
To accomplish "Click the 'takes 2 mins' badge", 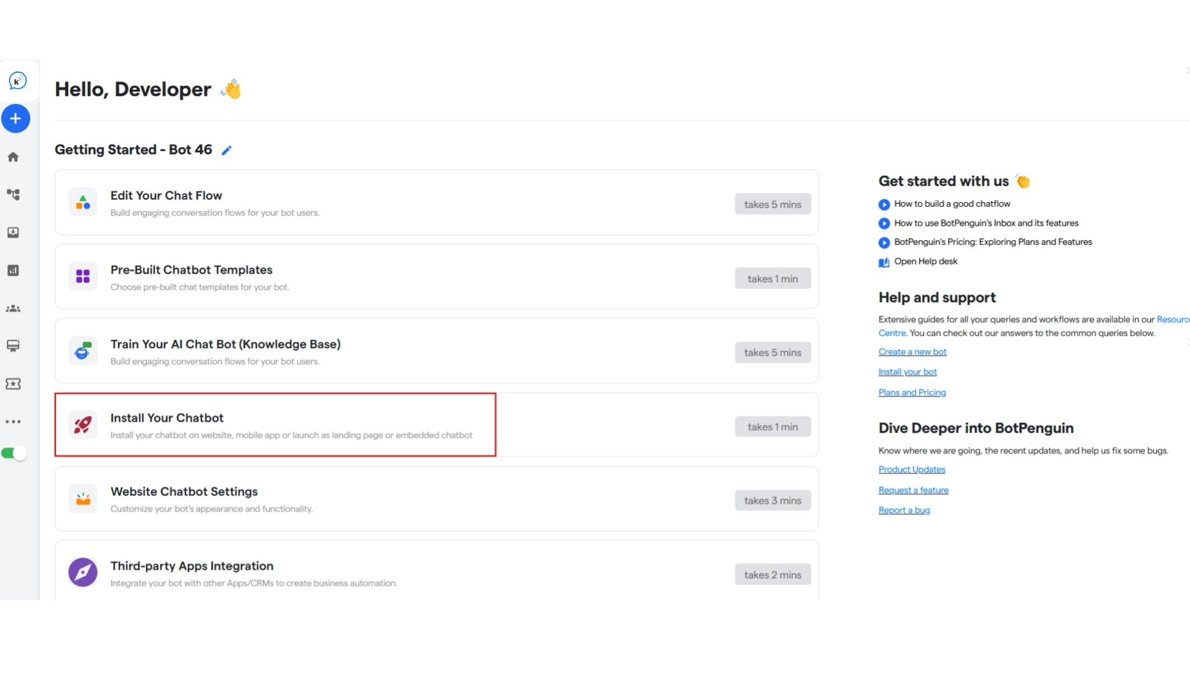I will (x=773, y=575).
